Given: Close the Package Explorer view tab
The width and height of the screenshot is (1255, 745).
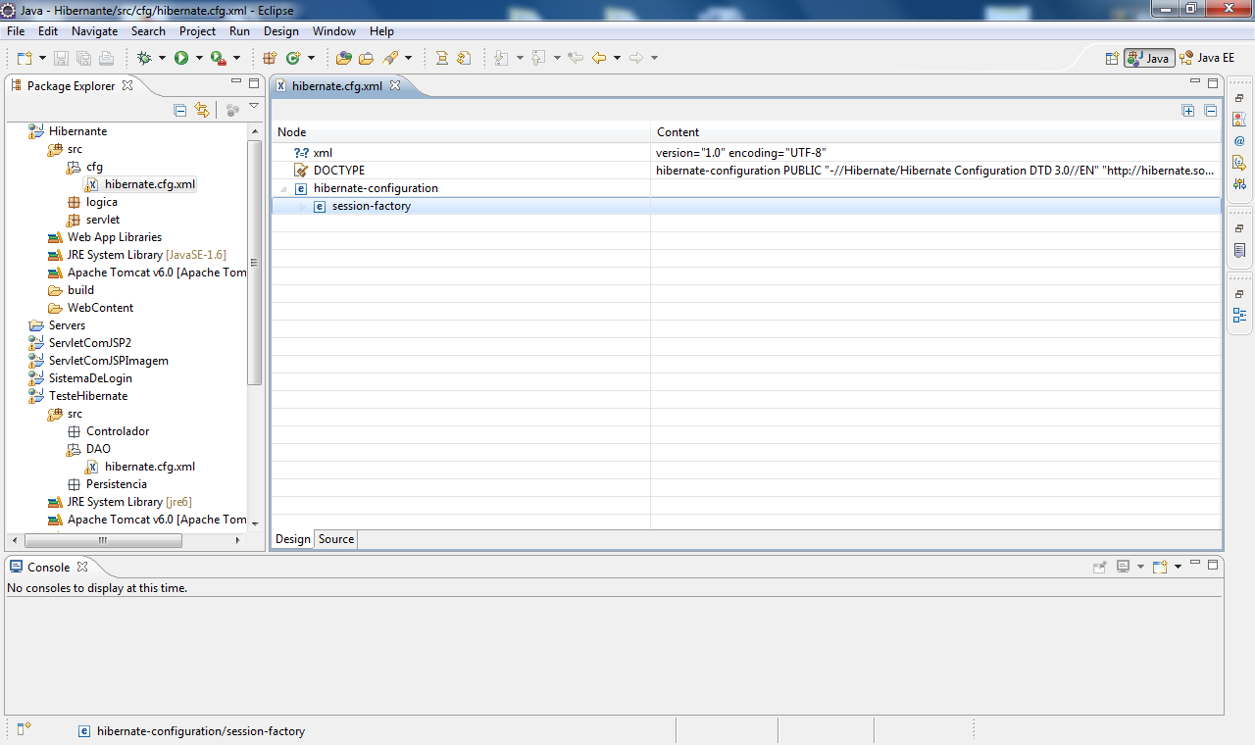Looking at the screenshot, I should click(127, 85).
